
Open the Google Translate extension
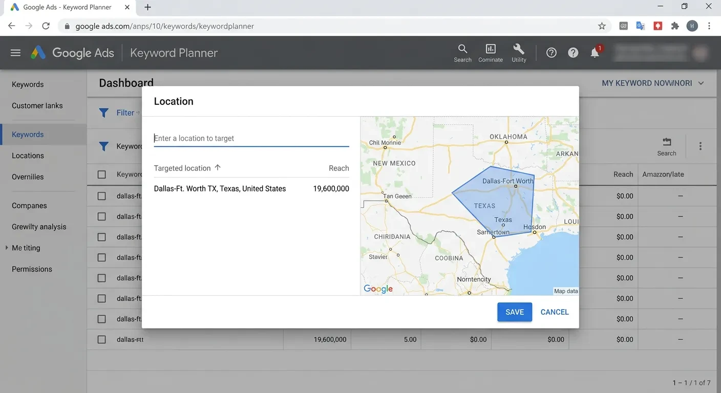(641, 26)
